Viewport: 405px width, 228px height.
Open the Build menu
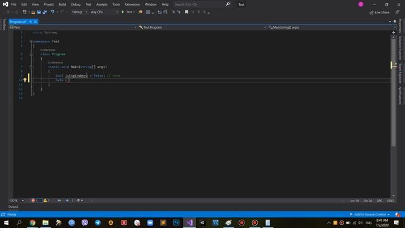coord(62,4)
